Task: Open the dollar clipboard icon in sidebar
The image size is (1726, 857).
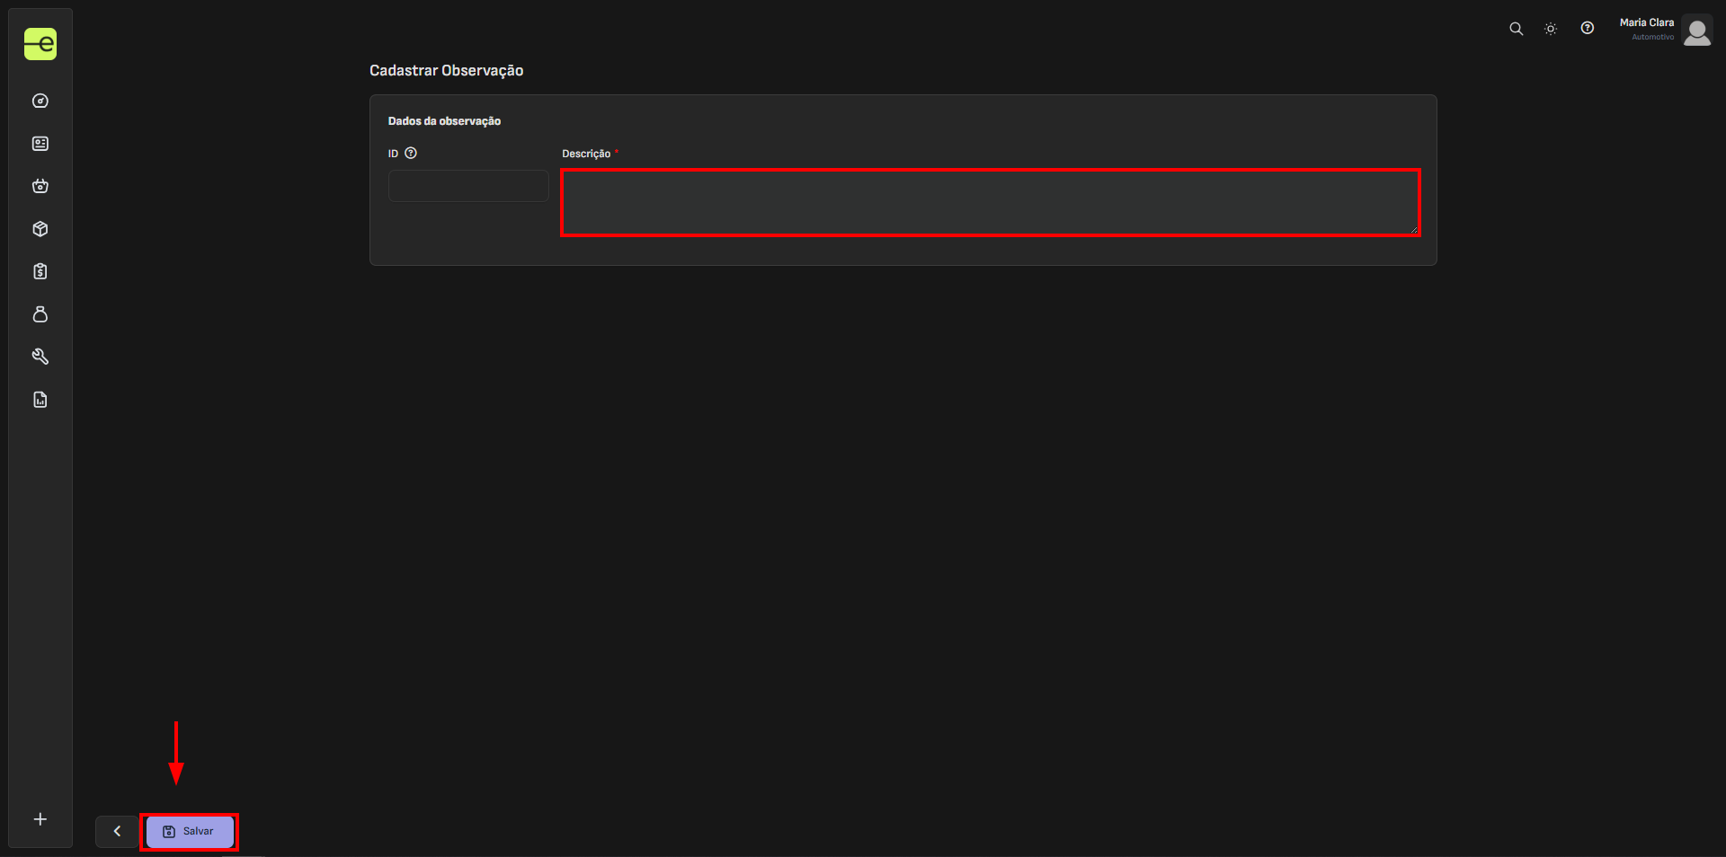Action: point(40,271)
